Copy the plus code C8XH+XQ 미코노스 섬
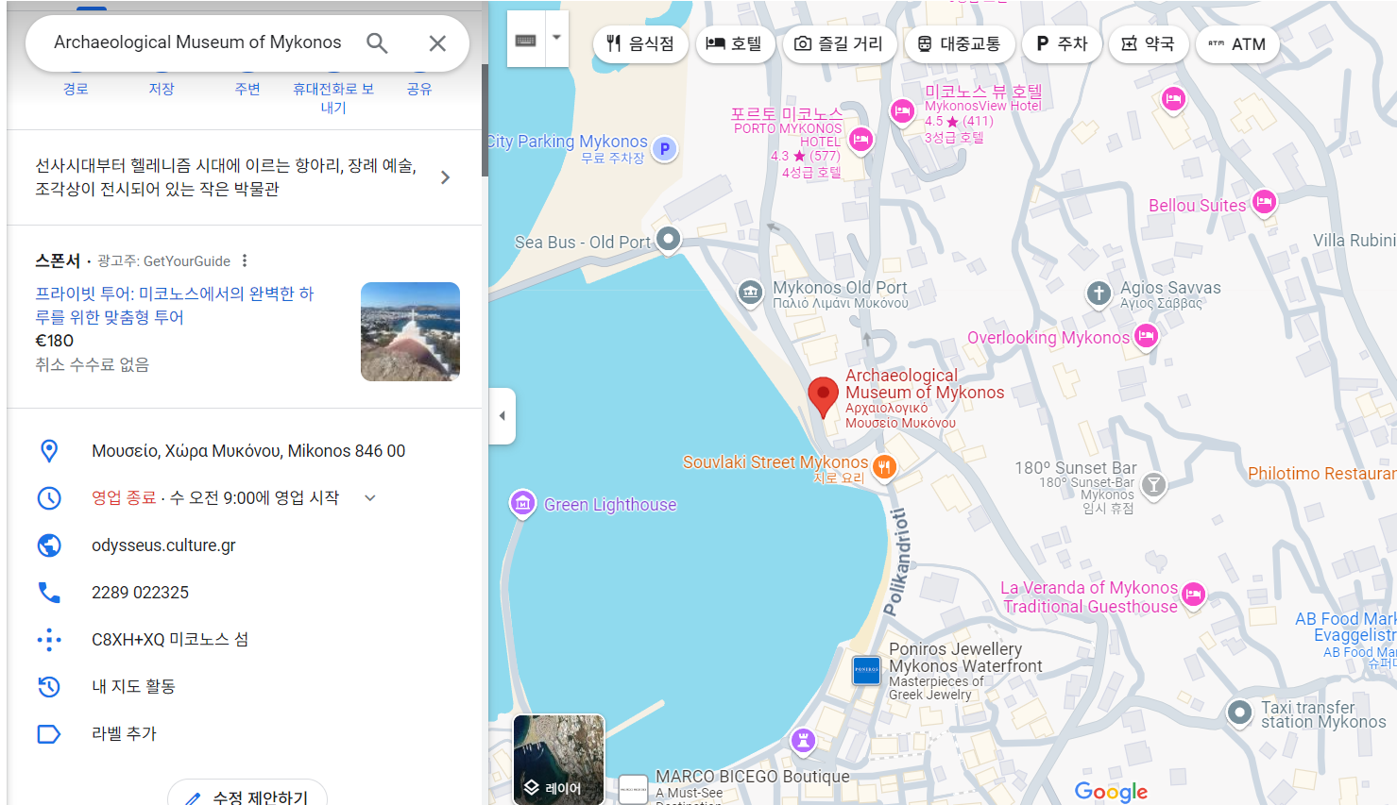Image resolution: width=1397 pixels, height=805 pixels. click(x=170, y=640)
